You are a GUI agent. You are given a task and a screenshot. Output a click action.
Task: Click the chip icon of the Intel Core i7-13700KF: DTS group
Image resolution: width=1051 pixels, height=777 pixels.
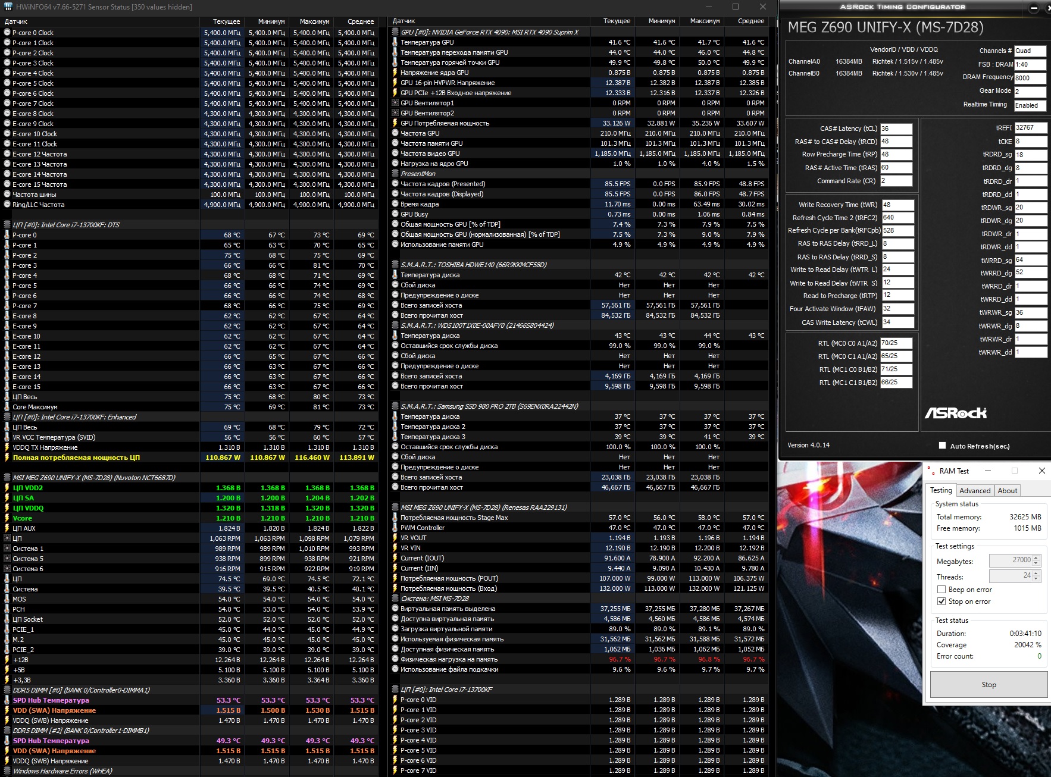[7, 225]
